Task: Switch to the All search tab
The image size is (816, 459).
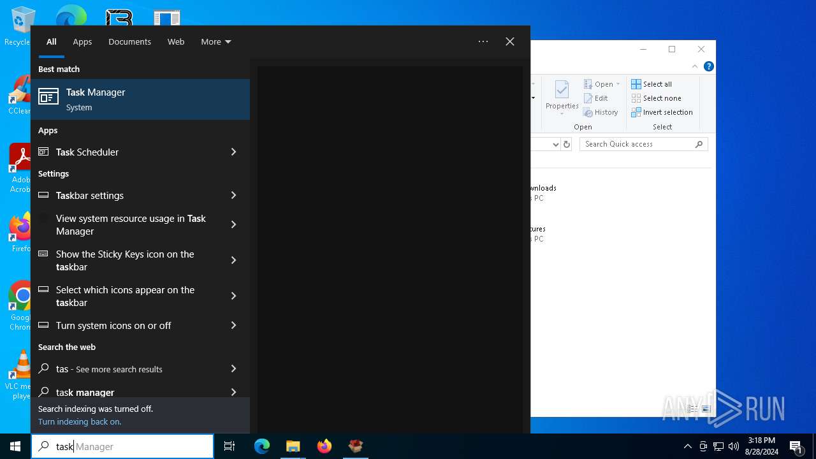Action: click(52, 41)
